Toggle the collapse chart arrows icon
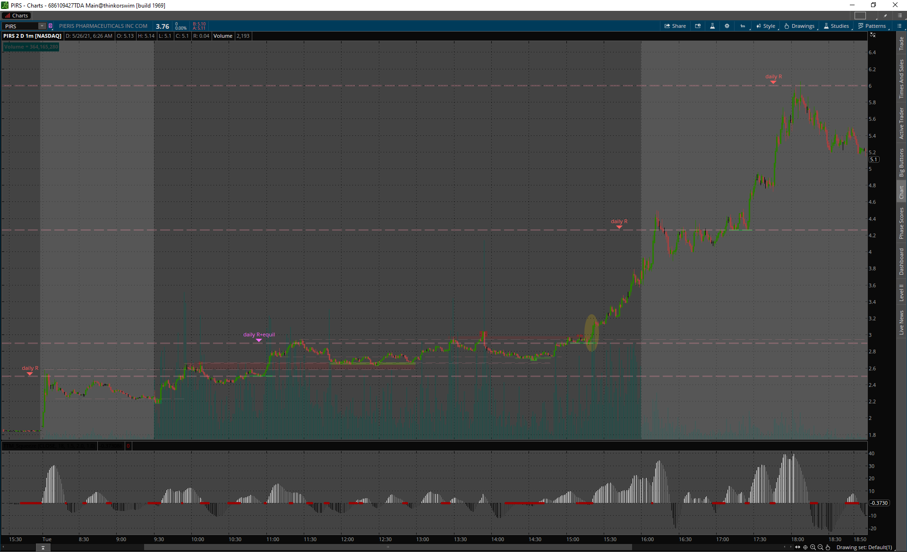Screen dimensions: 907x552 873,35
